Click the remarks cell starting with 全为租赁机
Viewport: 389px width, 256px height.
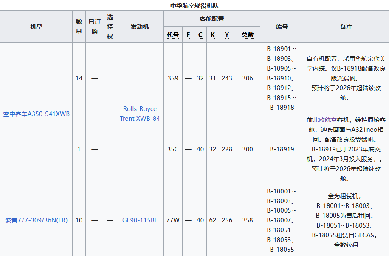346,220
